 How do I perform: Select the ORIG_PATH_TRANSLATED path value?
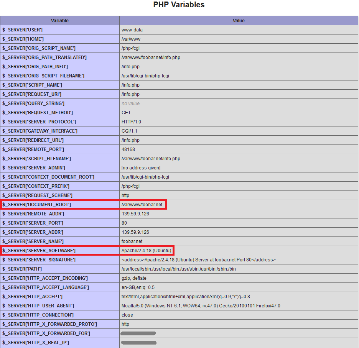(151, 57)
